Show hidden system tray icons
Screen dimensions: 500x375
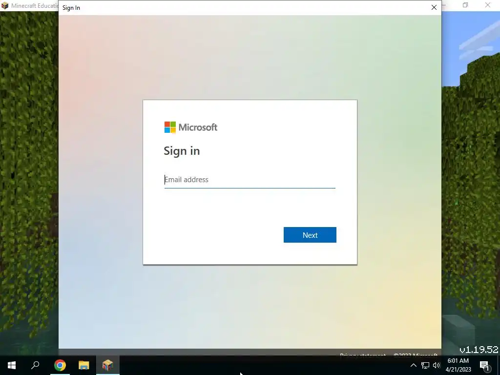pyautogui.click(x=413, y=365)
